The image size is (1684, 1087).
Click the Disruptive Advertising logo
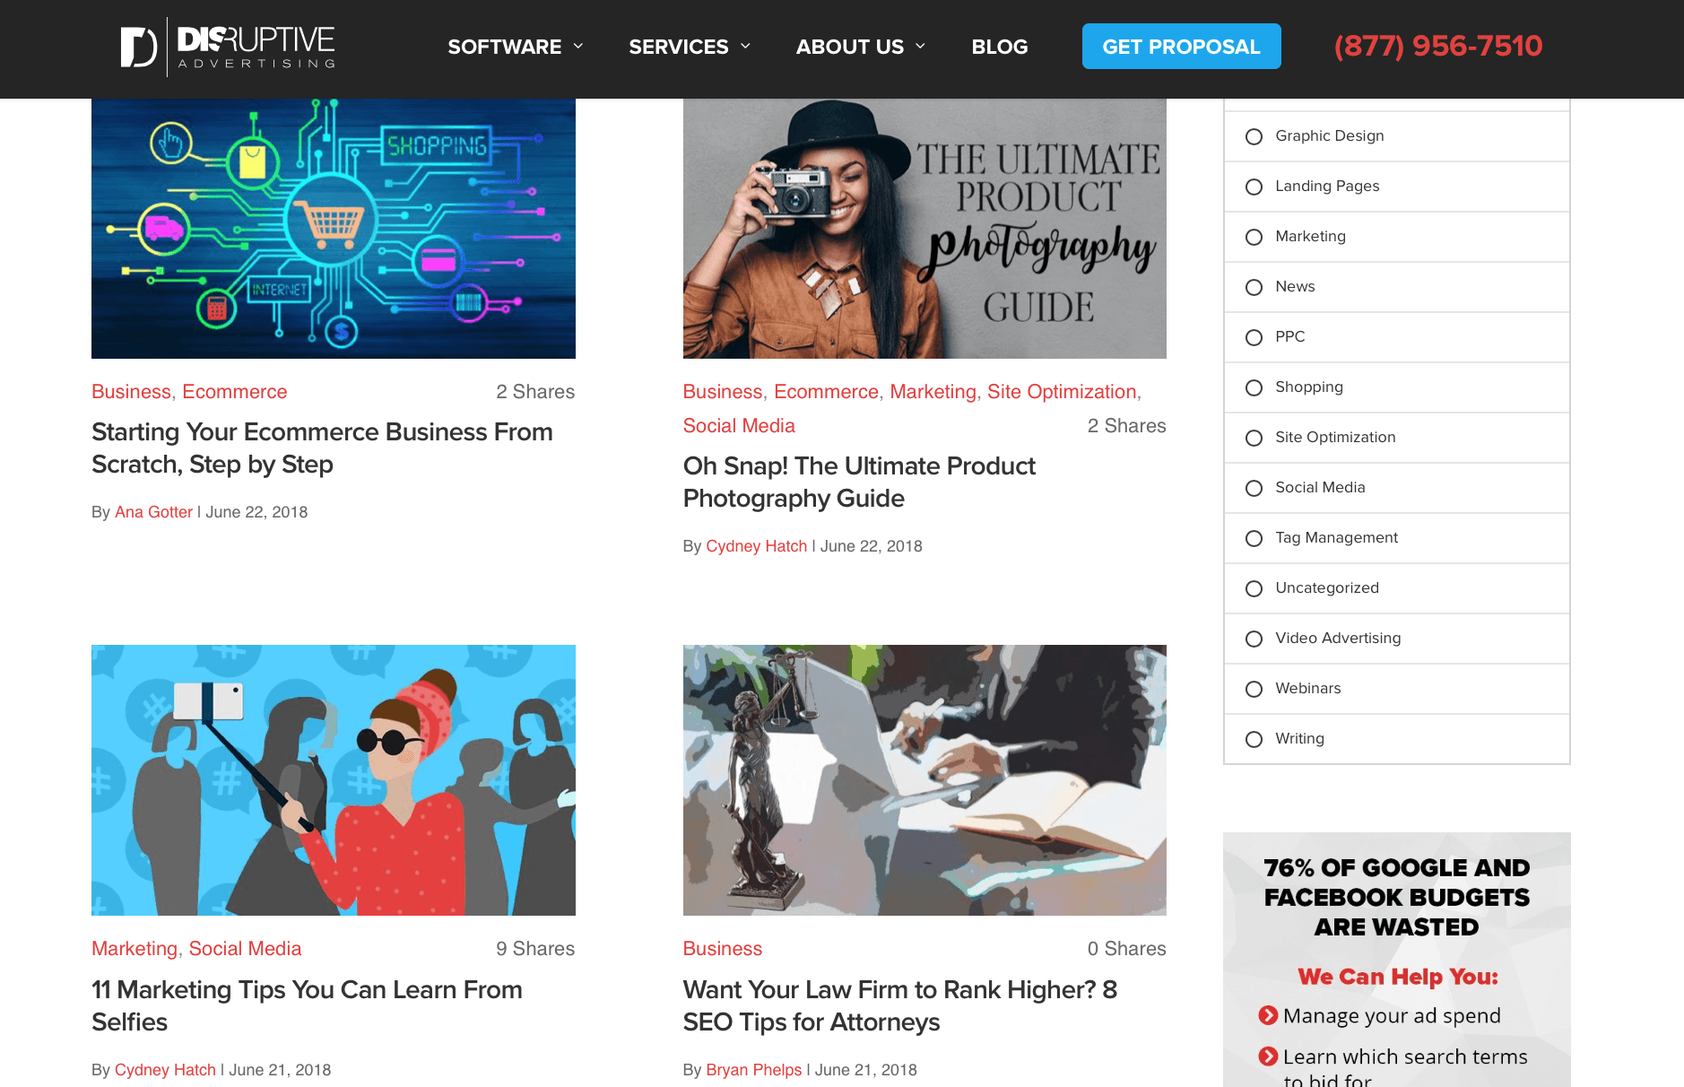click(228, 47)
